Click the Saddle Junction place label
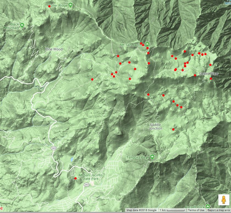 coord(155,126)
